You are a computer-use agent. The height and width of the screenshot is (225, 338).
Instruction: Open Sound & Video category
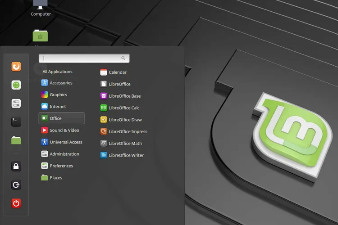64,130
